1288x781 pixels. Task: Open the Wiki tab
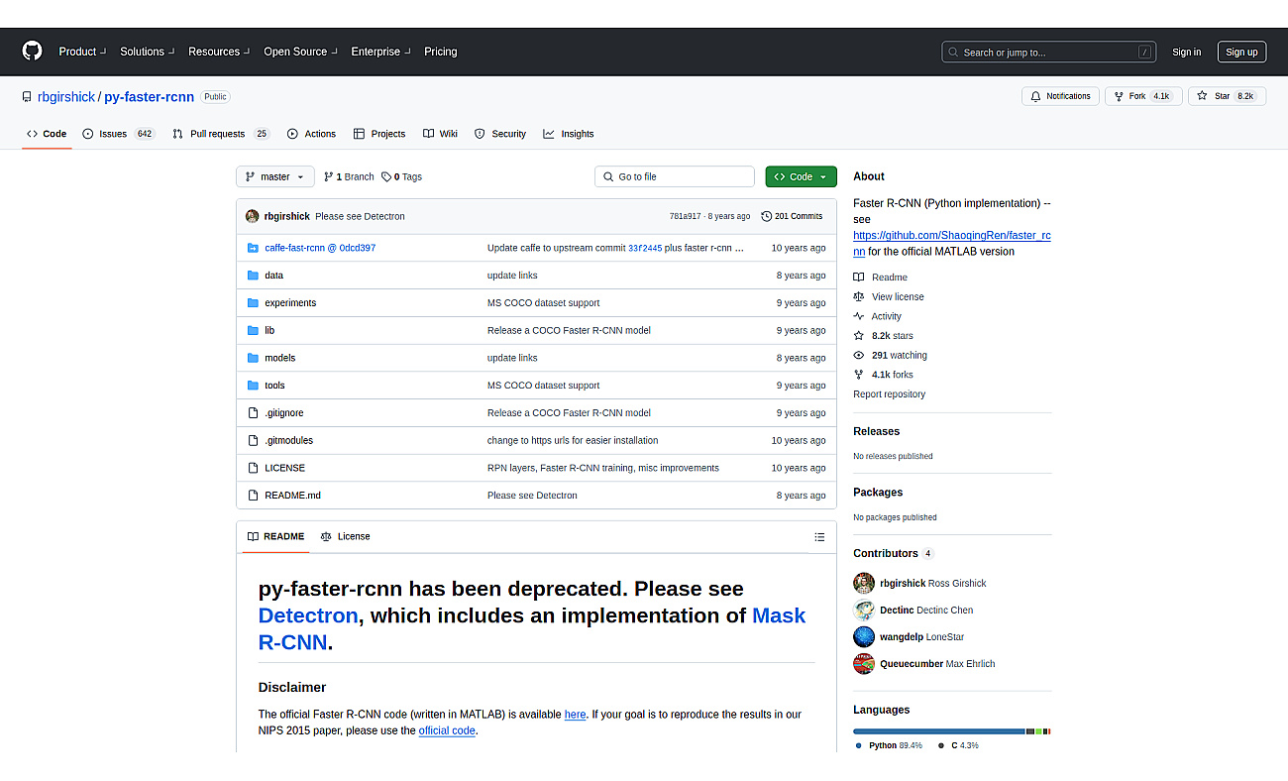click(440, 134)
